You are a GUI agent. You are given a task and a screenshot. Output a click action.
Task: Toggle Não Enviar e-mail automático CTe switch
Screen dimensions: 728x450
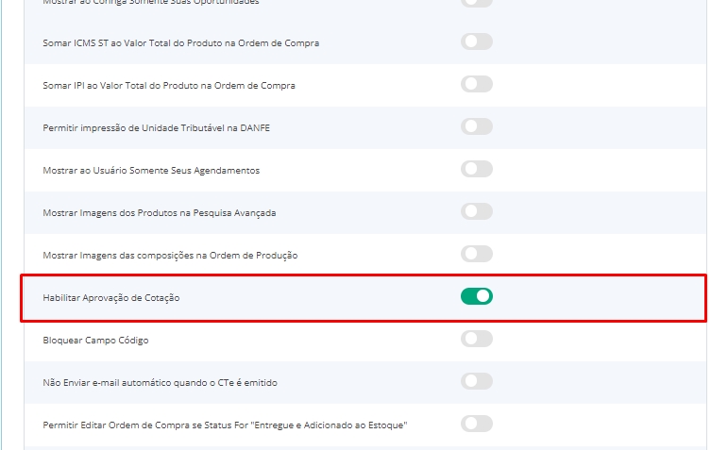pos(477,381)
